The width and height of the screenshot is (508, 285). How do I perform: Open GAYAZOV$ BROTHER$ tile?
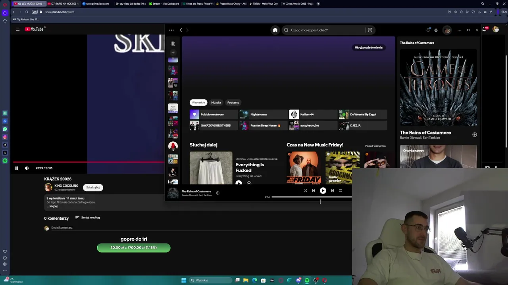click(x=214, y=125)
